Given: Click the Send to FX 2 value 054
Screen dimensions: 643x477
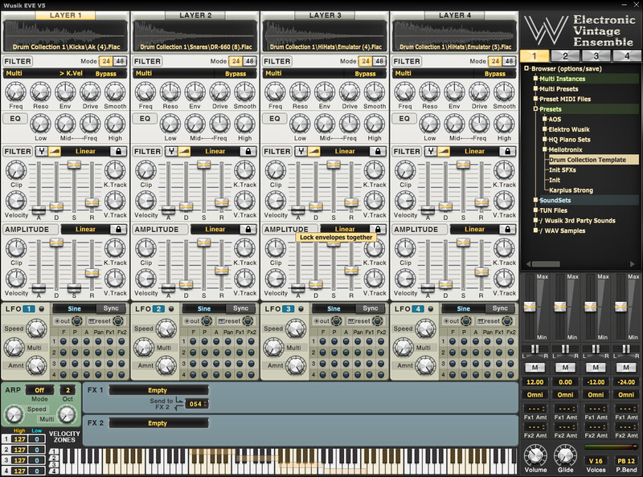Looking at the screenshot, I should 196,404.
